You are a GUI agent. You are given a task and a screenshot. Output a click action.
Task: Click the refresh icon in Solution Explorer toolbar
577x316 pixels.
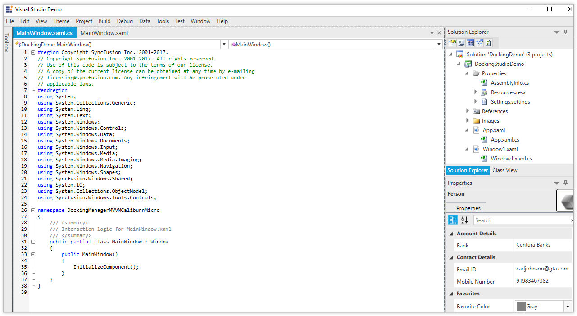[x=488, y=43]
